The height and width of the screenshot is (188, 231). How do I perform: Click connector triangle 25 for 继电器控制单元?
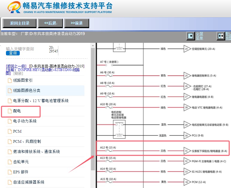187,75
